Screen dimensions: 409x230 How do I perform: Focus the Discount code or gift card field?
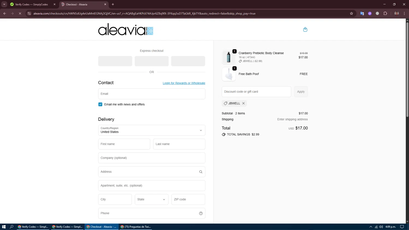click(256, 92)
